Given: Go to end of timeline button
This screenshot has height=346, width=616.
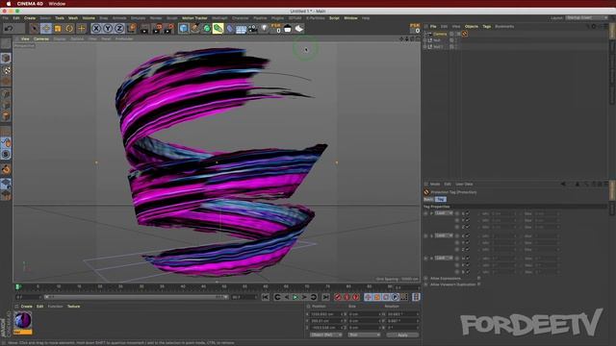Looking at the screenshot, I should point(325,297).
